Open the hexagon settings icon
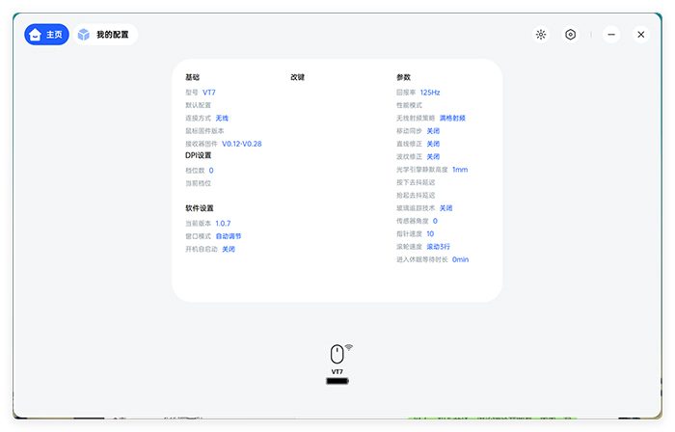 tap(571, 35)
